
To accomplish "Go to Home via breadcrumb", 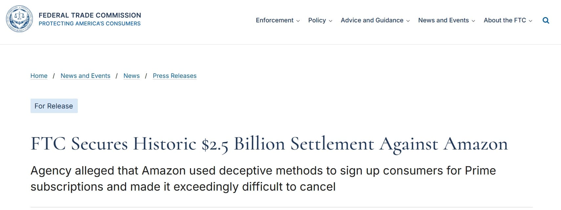I will point(39,76).
